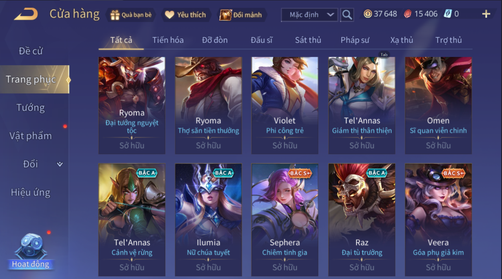Screen dimensions: 502x279
Task: Go back using the arrow icon
Action: pos(26,14)
